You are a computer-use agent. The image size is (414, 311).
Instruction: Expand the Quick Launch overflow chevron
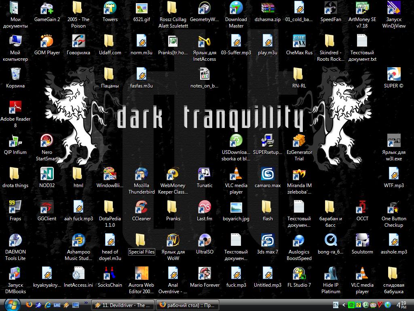click(86, 303)
